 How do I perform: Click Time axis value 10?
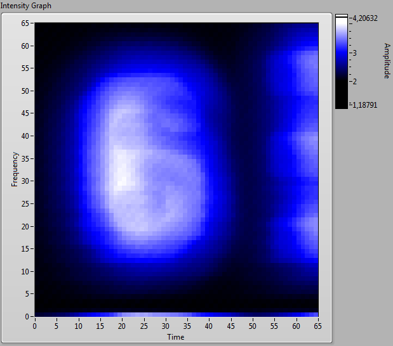point(78,326)
